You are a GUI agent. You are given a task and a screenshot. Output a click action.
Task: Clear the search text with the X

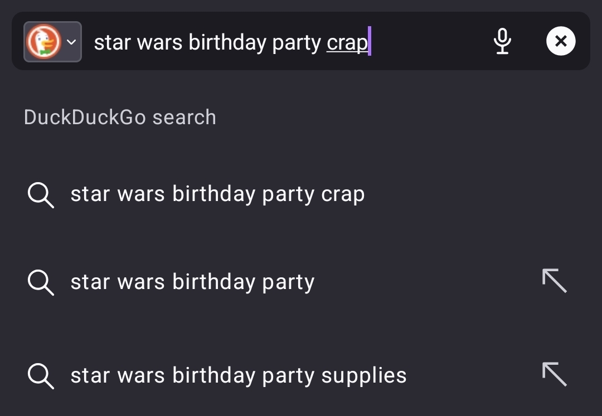click(561, 41)
